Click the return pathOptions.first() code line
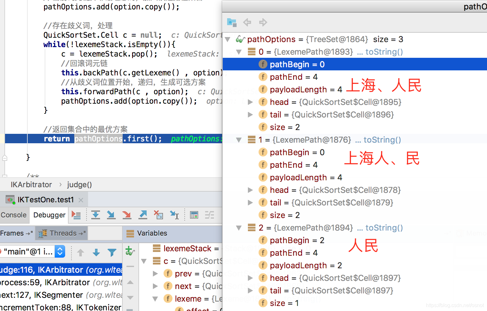 113,139
